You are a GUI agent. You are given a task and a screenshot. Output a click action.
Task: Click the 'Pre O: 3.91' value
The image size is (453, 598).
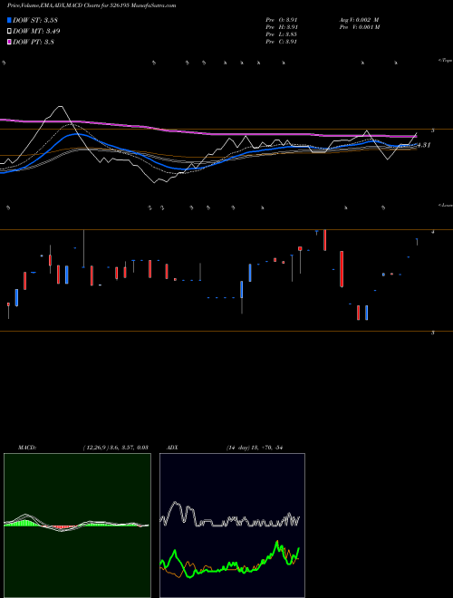282,20
